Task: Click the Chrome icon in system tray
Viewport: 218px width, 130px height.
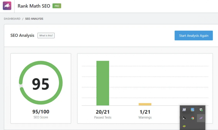Action: [x=193, y=118]
